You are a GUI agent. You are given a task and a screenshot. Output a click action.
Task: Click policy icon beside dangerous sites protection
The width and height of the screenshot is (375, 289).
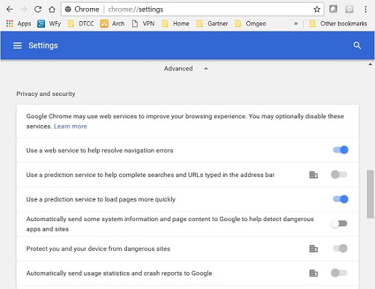[x=314, y=249]
